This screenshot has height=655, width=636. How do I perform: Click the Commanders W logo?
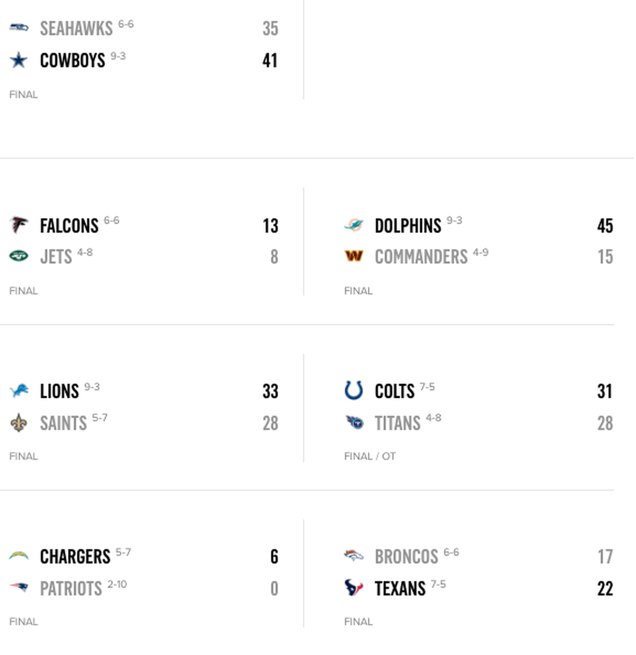[354, 257]
